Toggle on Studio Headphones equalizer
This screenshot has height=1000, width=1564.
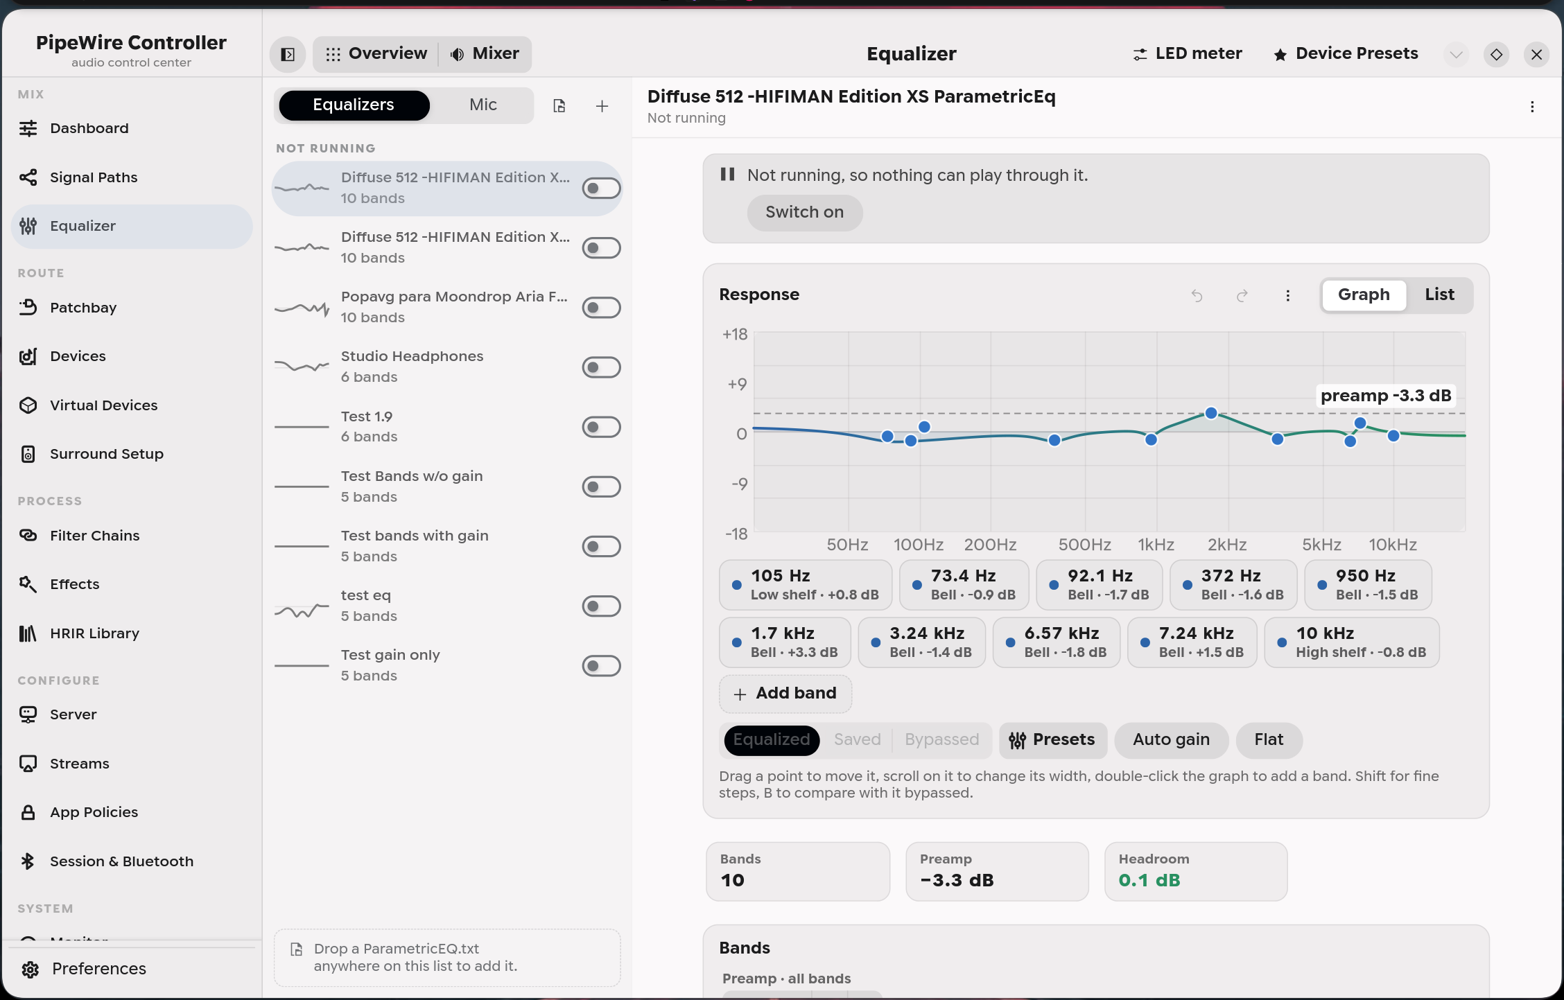click(x=601, y=367)
